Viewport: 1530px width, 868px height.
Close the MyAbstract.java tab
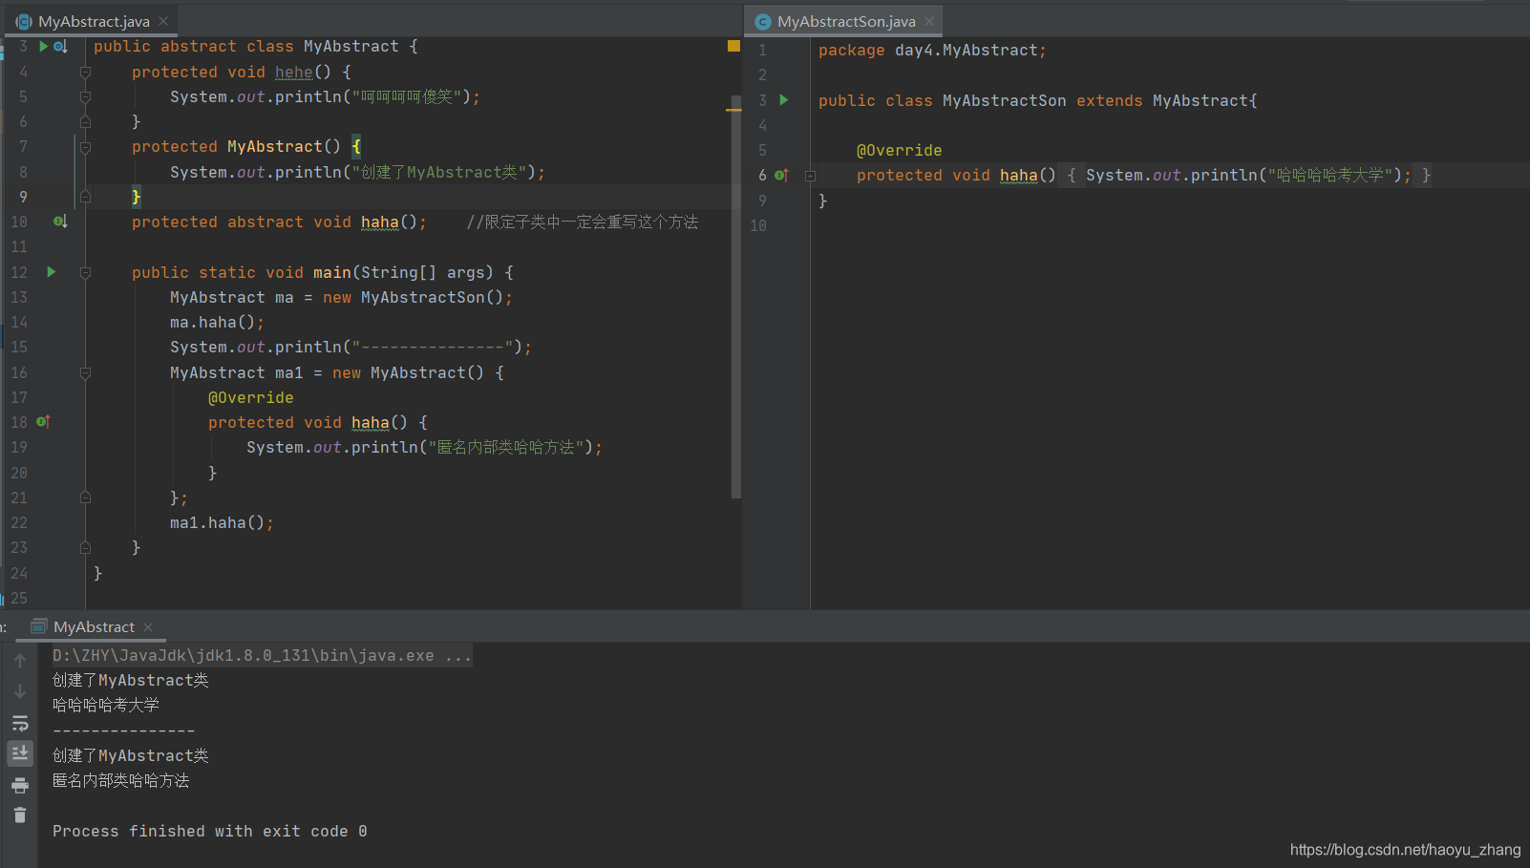tap(163, 21)
